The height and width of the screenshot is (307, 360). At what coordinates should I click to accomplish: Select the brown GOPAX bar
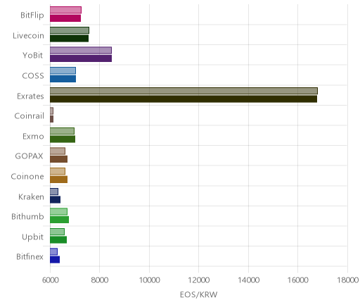point(58,159)
